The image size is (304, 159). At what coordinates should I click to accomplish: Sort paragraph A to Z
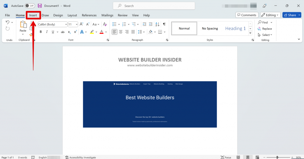pyautogui.click(x=157, y=24)
